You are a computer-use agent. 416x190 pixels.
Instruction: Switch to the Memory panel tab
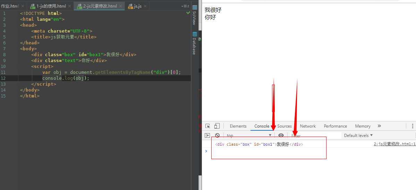[x=363, y=126]
